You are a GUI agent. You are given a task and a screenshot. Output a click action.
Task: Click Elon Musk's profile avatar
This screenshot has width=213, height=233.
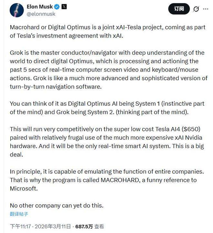coord(17,10)
